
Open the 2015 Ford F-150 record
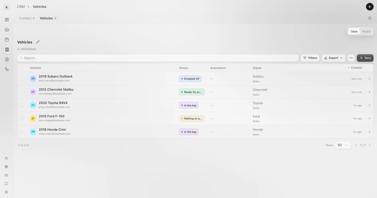pyautogui.click(x=51, y=116)
